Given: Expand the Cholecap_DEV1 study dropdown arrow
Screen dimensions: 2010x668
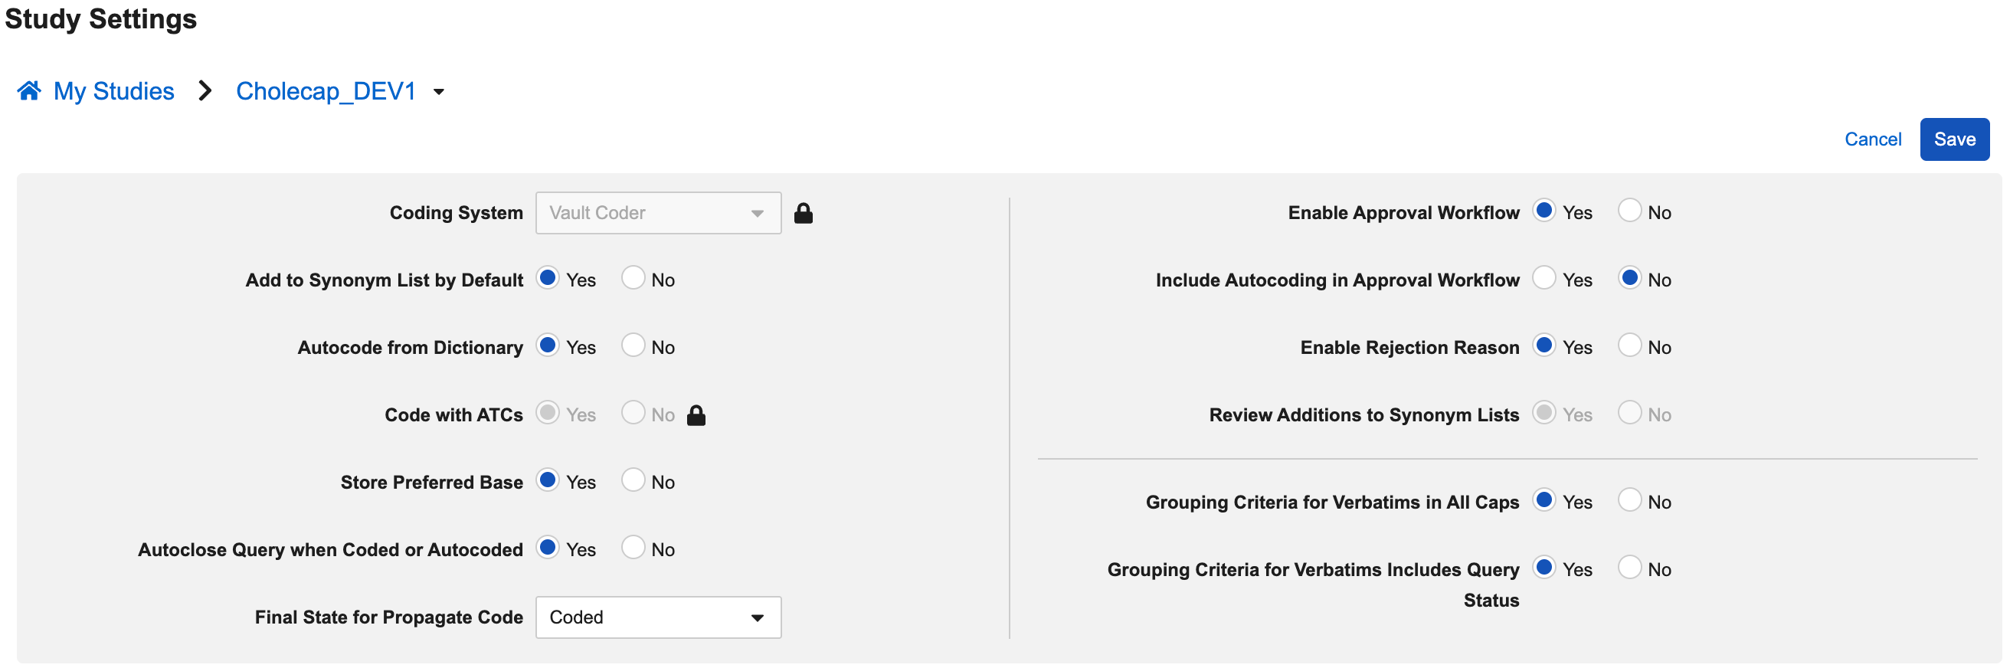Looking at the screenshot, I should pyautogui.click(x=438, y=92).
